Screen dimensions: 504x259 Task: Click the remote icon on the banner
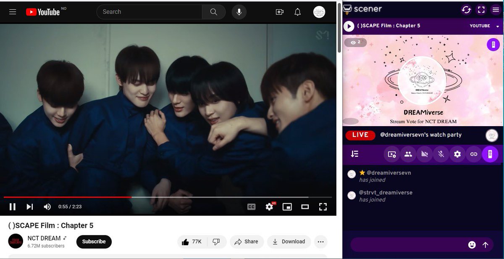click(x=493, y=45)
